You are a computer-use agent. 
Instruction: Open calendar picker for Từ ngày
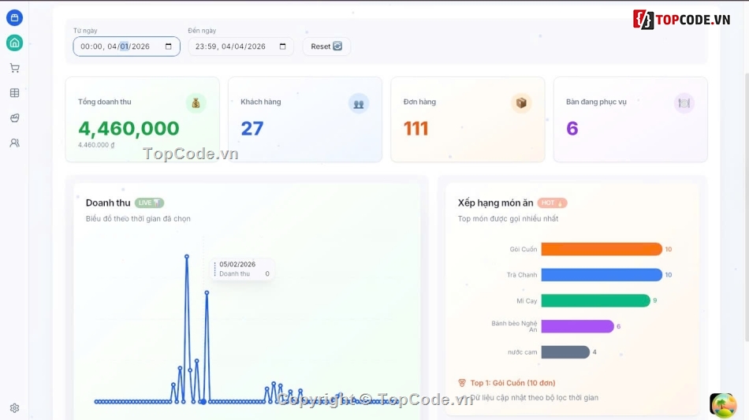(168, 46)
